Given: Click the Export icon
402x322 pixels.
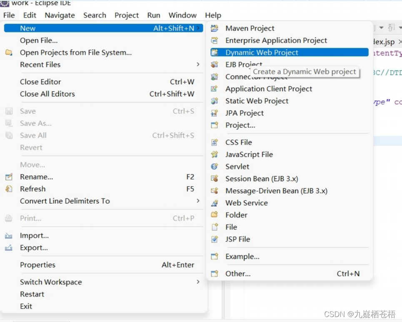Looking at the screenshot, I should [9, 248].
